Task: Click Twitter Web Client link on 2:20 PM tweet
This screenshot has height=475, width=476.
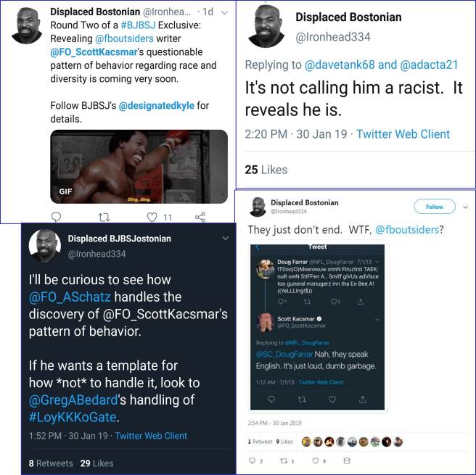Action: (403, 134)
